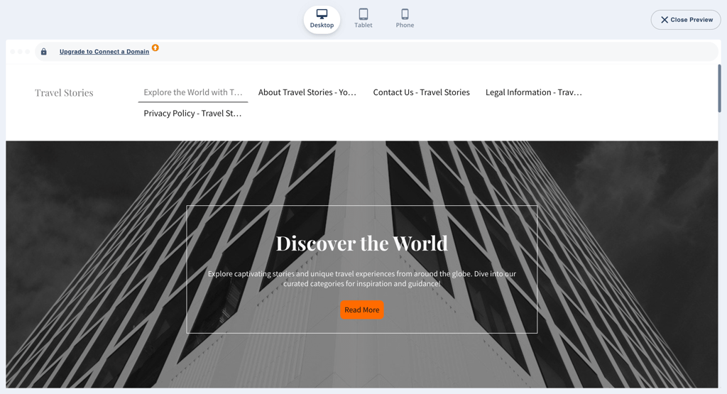This screenshot has width=727, height=394.
Task: Click the lock icon in address bar
Action: (43, 51)
